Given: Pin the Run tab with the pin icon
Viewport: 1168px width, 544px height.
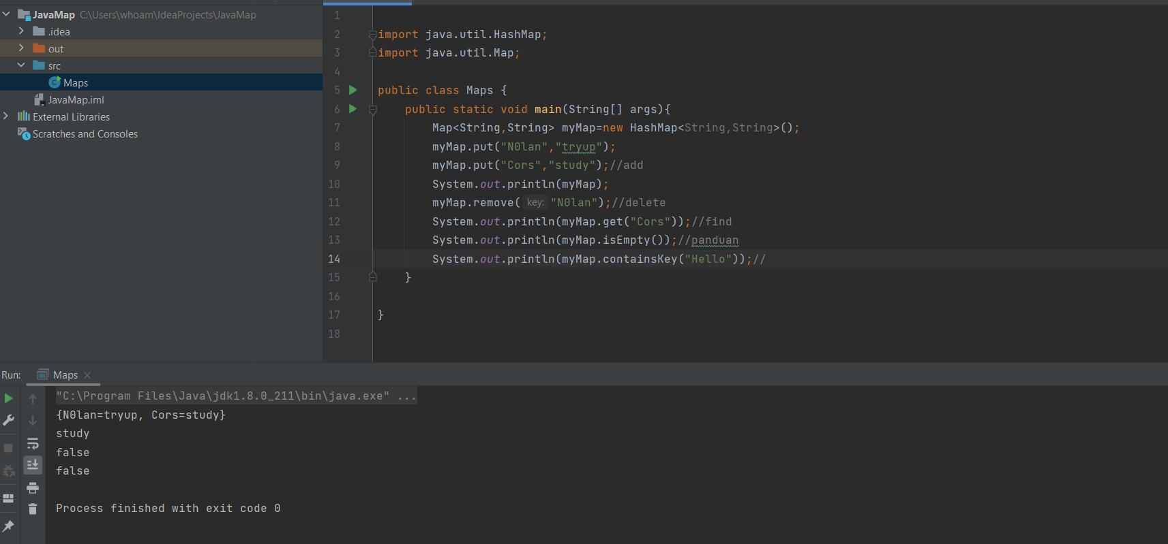Looking at the screenshot, I should pos(9,525).
